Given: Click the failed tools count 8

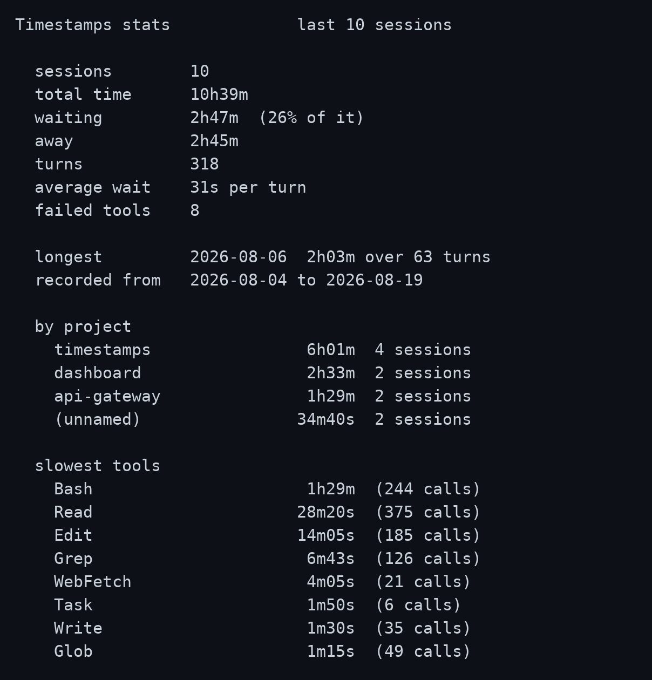Looking at the screenshot, I should coord(195,211).
